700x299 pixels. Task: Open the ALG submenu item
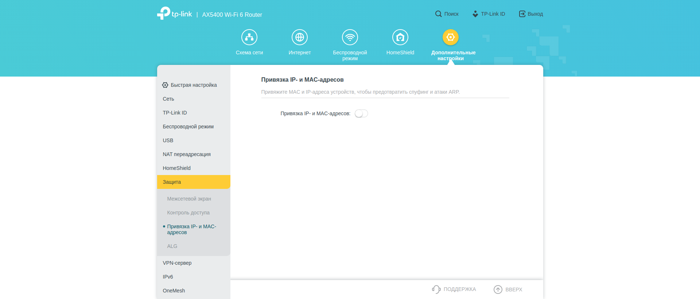pyautogui.click(x=172, y=246)
